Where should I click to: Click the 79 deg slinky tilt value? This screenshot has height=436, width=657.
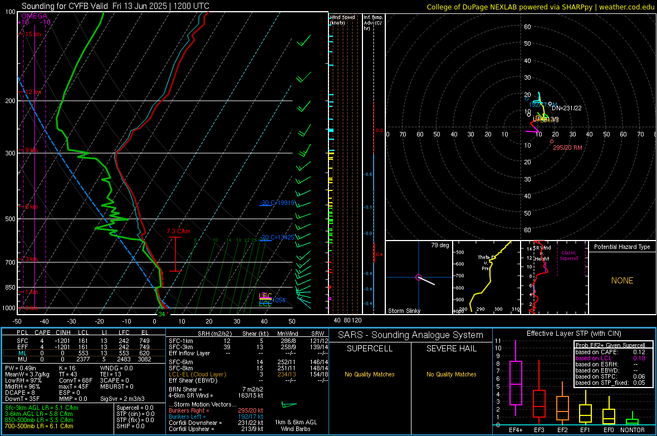440,245
